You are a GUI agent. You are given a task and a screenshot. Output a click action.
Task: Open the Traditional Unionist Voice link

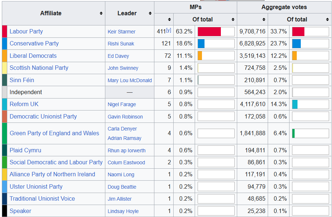pos(42,198)
